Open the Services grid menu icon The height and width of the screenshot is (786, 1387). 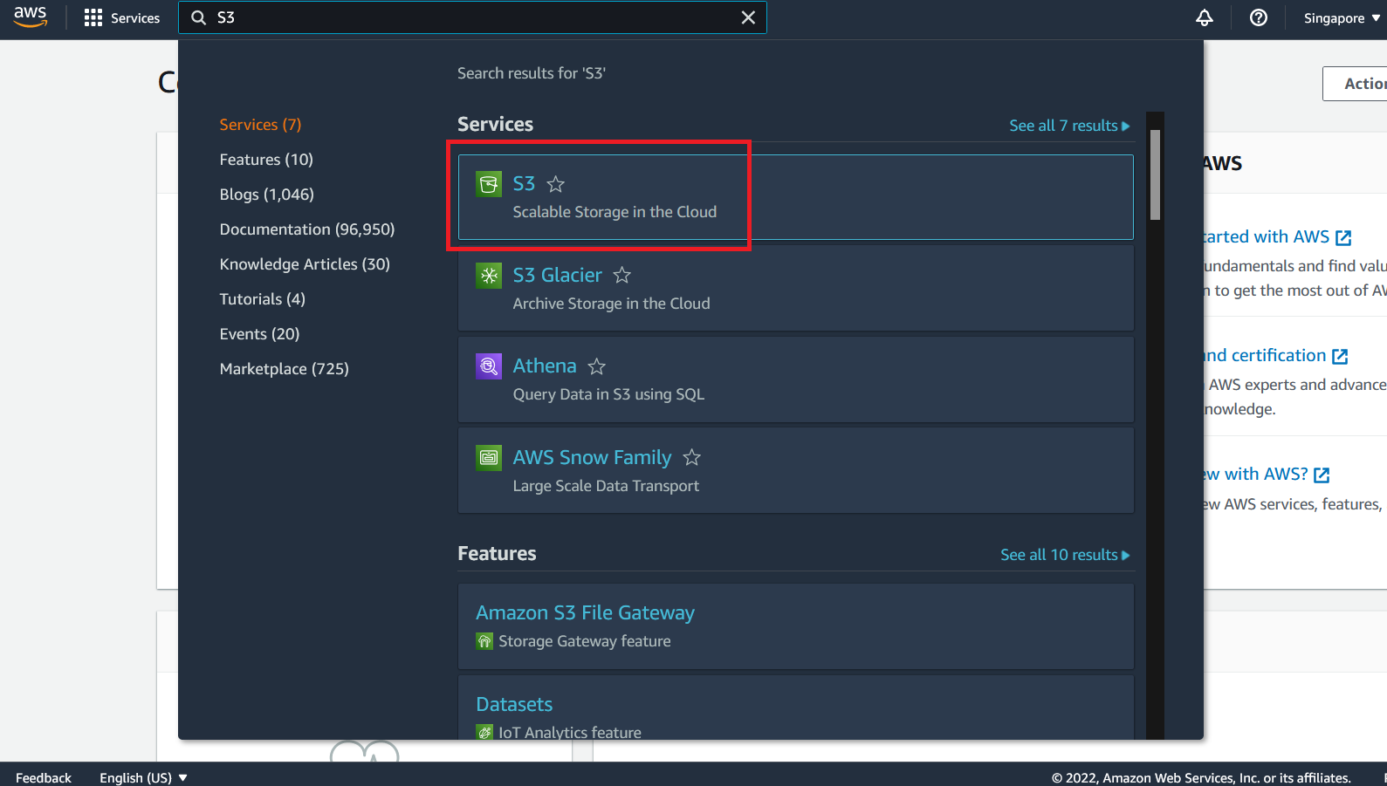point(93,17)
